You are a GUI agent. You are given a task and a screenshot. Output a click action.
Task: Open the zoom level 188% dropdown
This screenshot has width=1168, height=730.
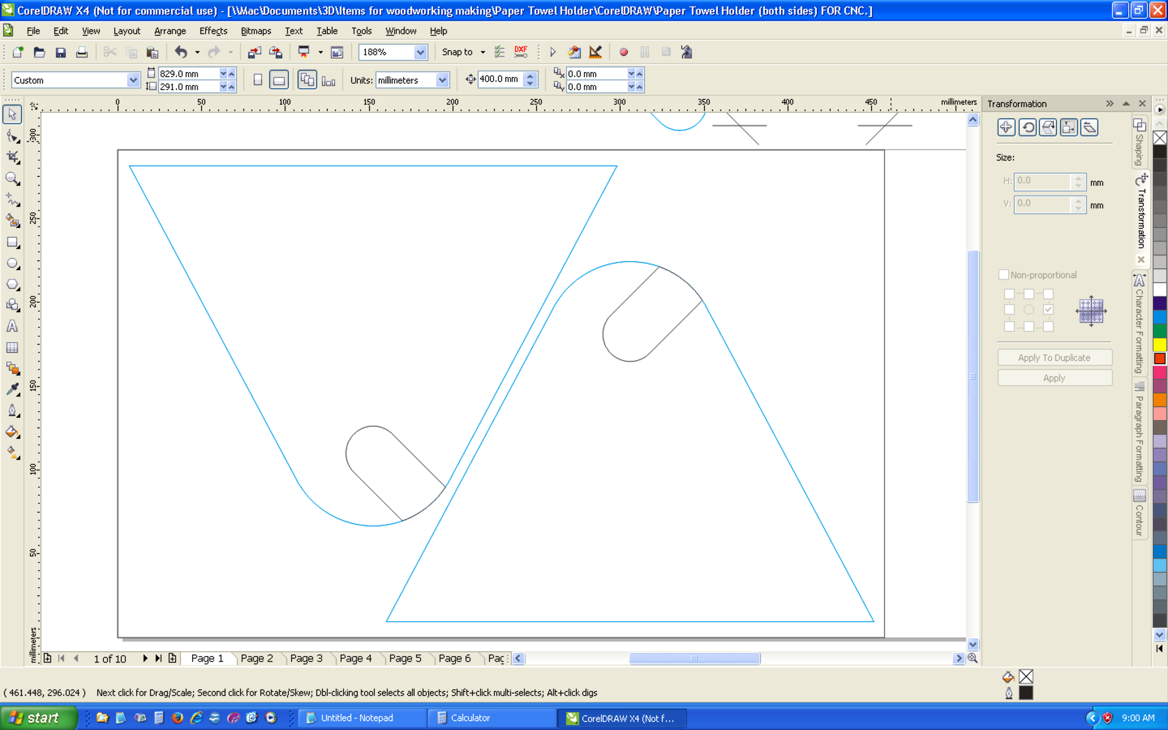pyautogui.click(x=421, y=52)
